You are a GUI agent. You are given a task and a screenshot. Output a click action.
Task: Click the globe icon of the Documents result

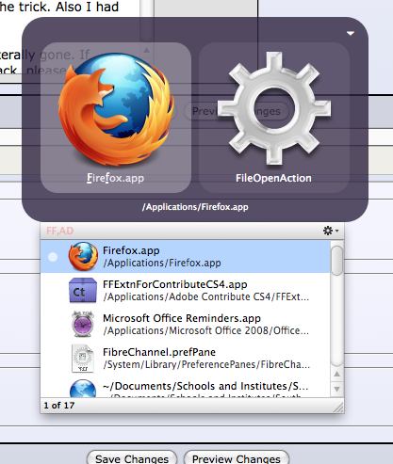(83, 389)
